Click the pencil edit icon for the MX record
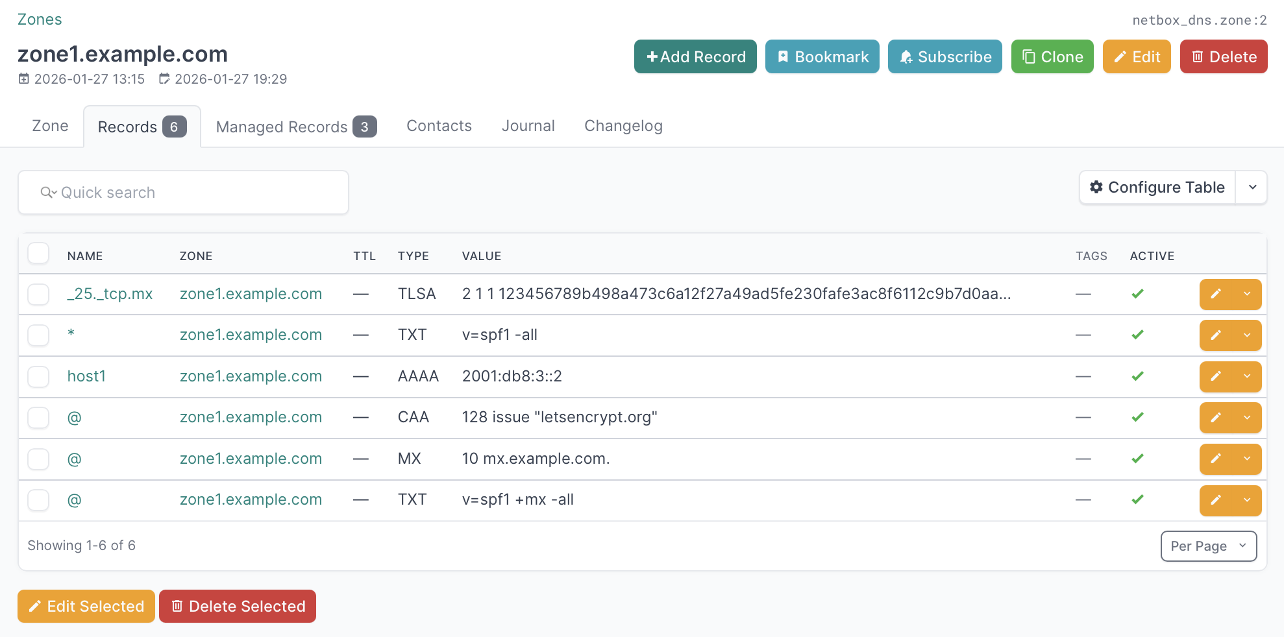1284x637 pixels. click(1216, 459)
